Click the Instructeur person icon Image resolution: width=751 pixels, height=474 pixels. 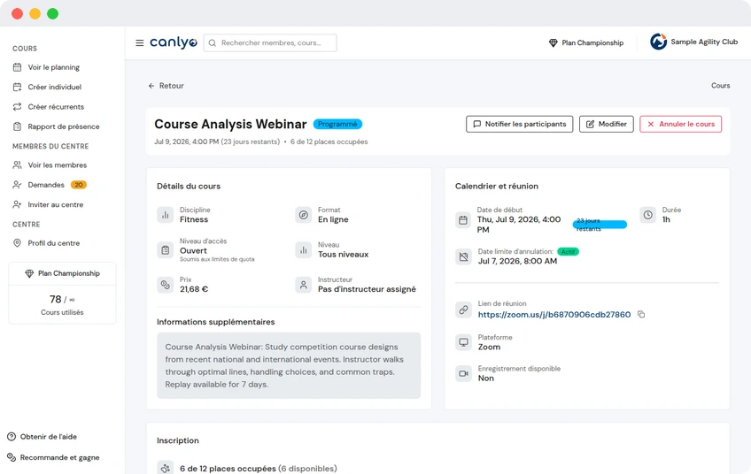pos(303,285)
